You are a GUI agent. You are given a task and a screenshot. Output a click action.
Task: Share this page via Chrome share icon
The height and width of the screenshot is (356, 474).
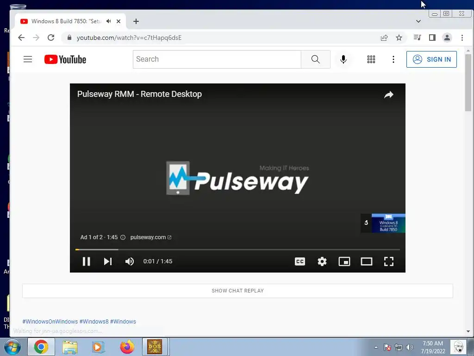tap(384, 38)
